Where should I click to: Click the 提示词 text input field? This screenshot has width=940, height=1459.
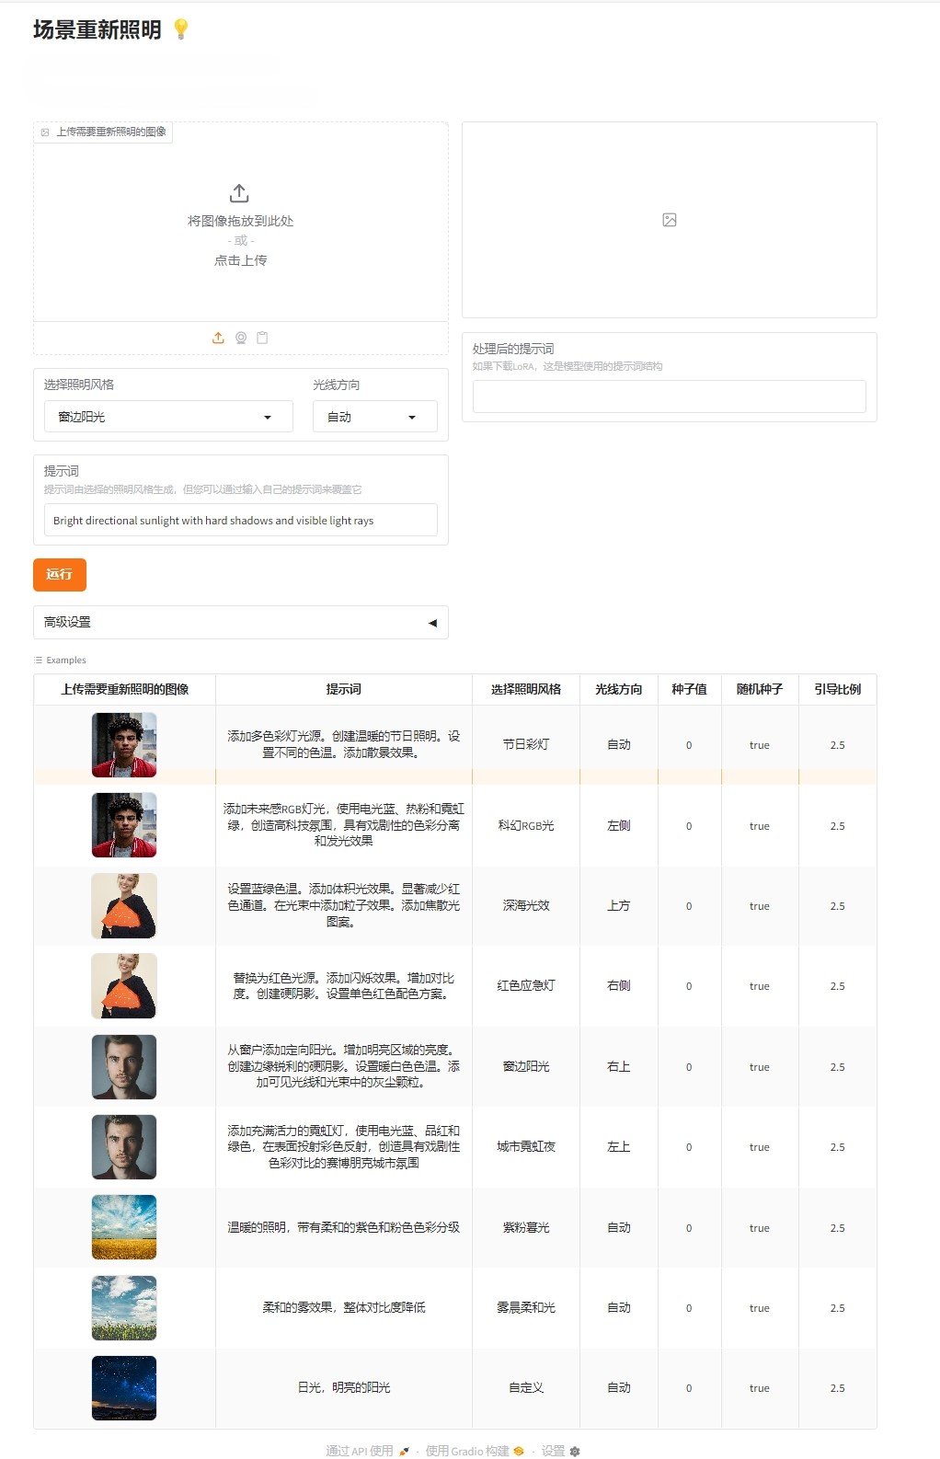tap(240, 520)
